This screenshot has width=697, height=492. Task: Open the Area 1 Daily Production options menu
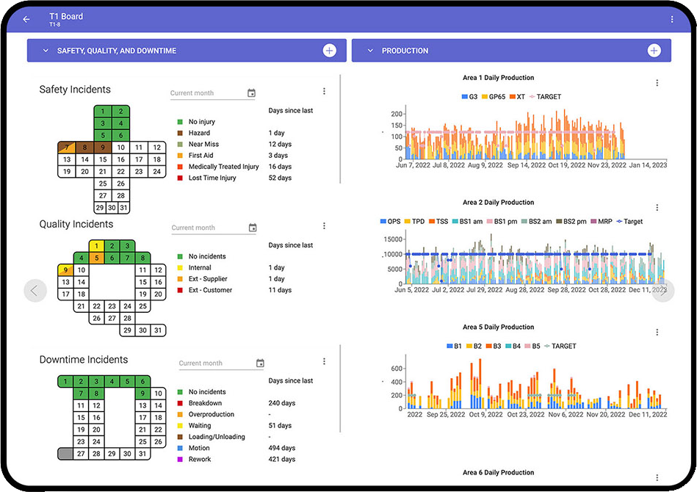point(657,83)
